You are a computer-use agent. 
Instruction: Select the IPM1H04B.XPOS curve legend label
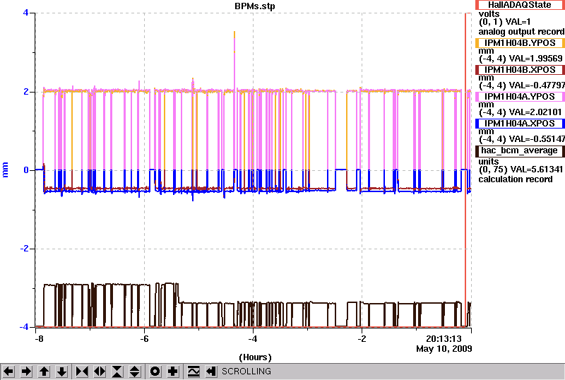520,70
